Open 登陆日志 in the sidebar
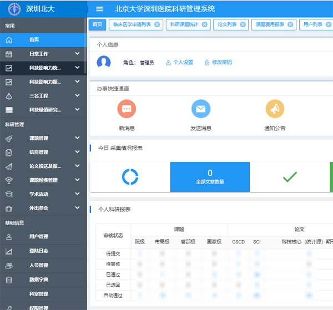Image resolution: width=333 pixels, height=310 pixels. click(39, 251)
